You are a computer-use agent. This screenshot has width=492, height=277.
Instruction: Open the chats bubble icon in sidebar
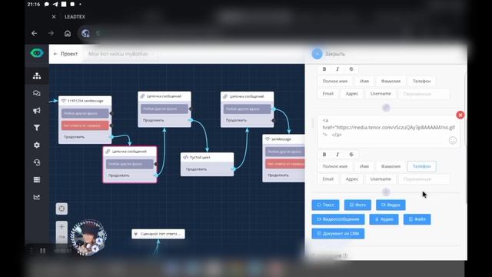coord(37,93)
